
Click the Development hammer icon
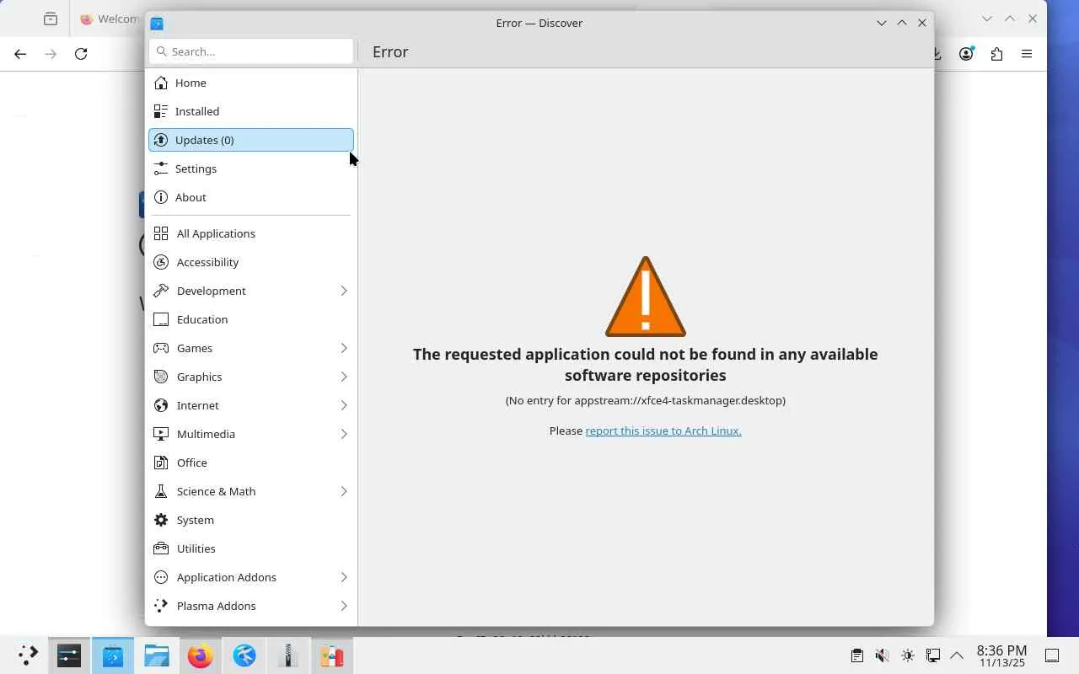161,291
